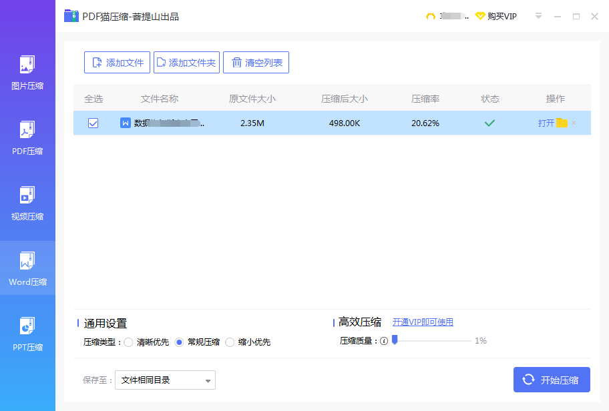Click the 1% quality value label
The height and width of the screenshot is (411, 609).
tap(481, 341)
